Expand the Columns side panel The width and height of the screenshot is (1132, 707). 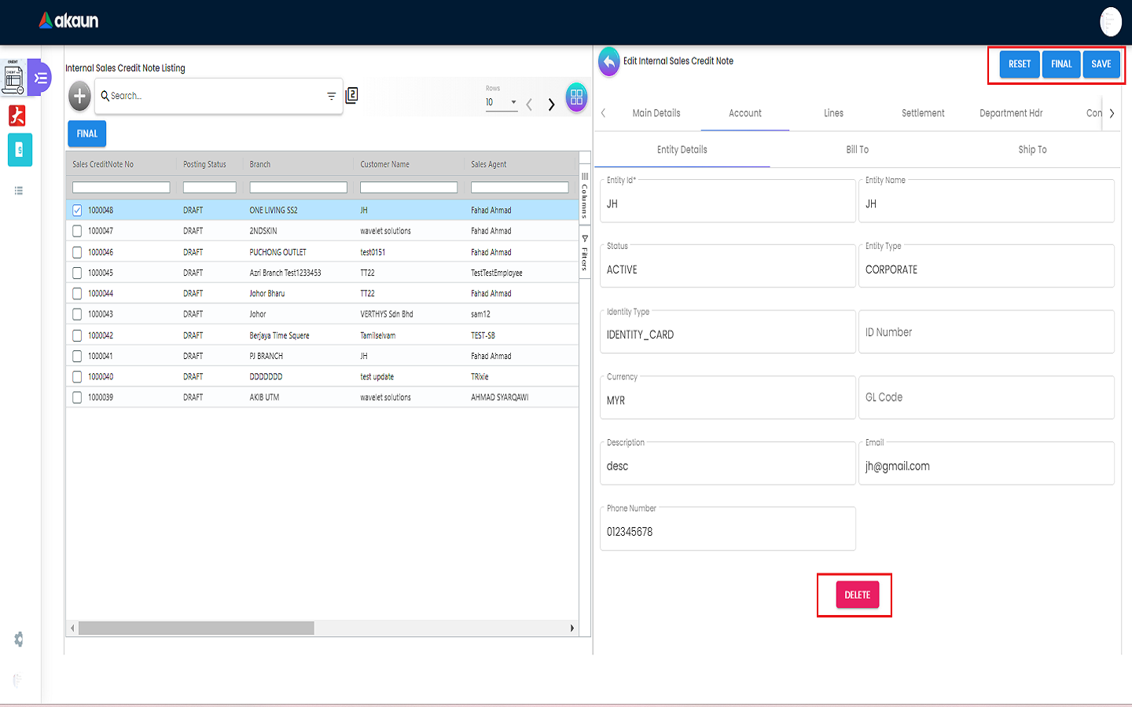click(584, 195)
